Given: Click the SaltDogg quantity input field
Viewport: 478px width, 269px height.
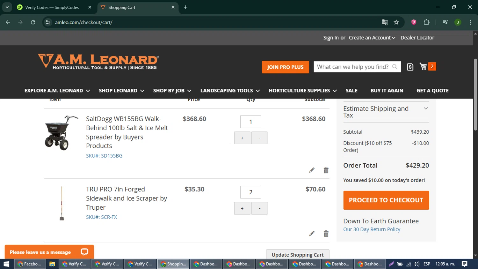Looking at the screenshot, I should [251, 122].
